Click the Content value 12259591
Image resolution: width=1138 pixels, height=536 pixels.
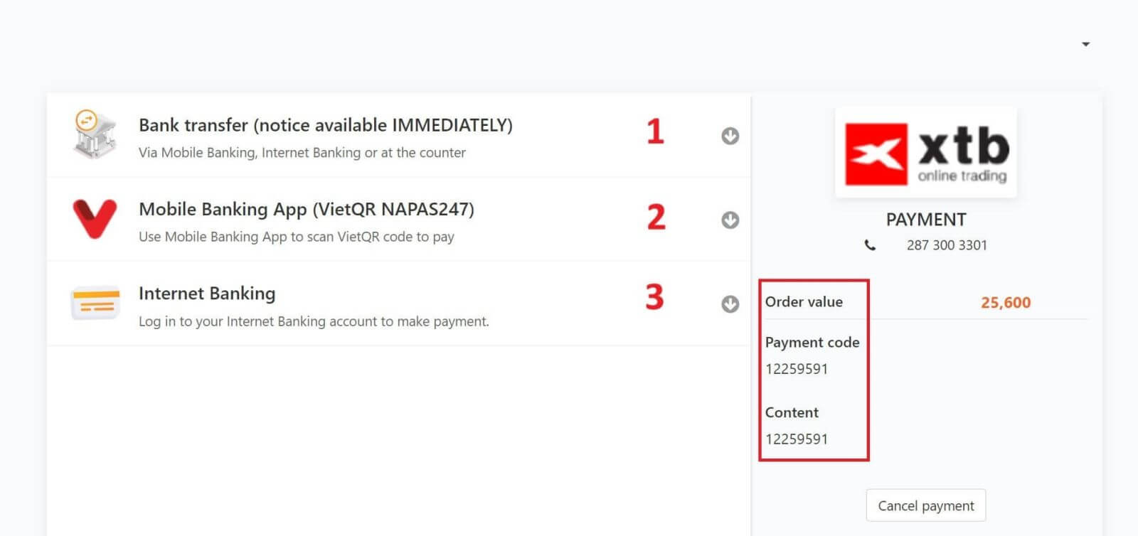click(797, 439)
